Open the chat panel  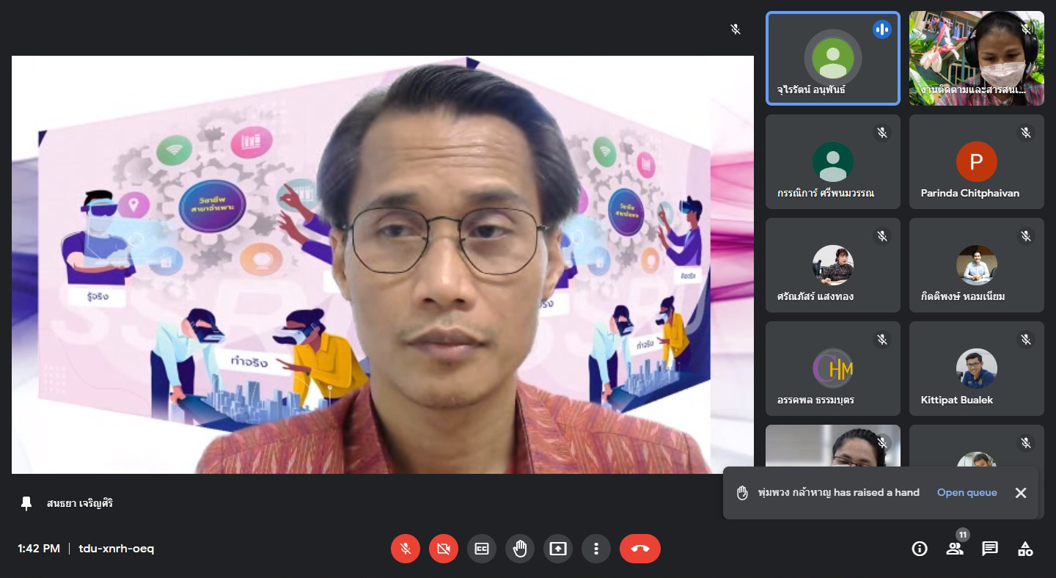(990, 549)
